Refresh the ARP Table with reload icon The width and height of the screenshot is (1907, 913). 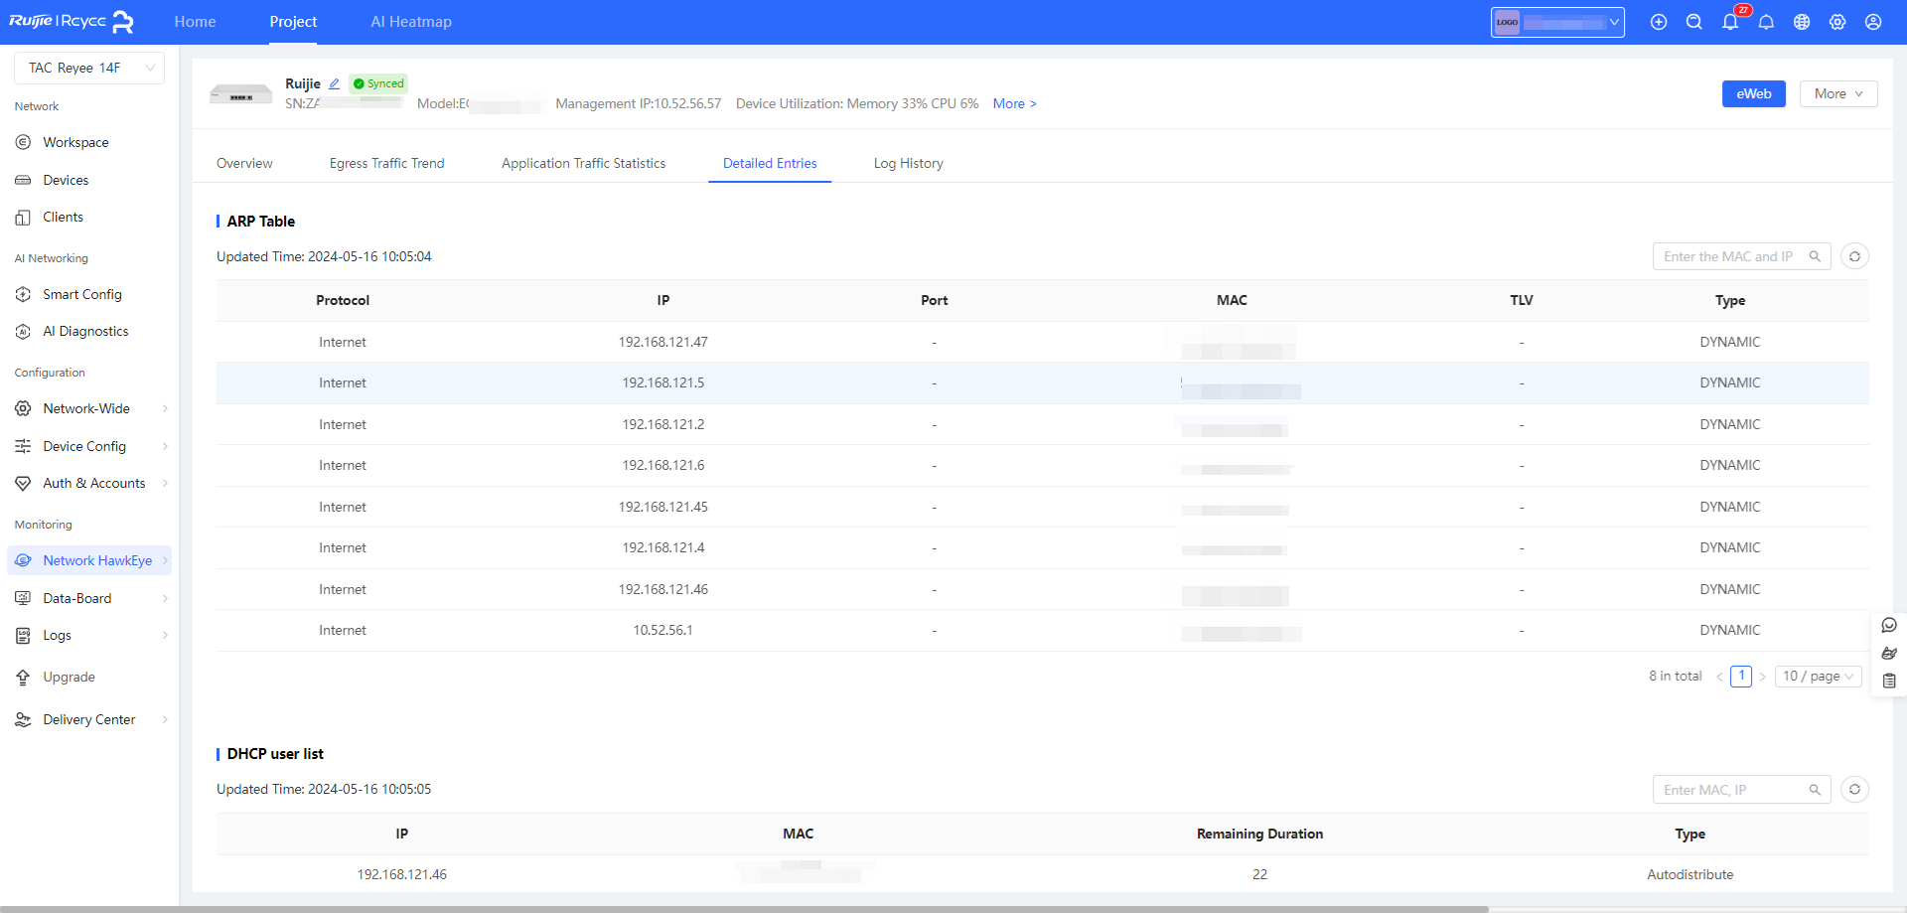1854,256
